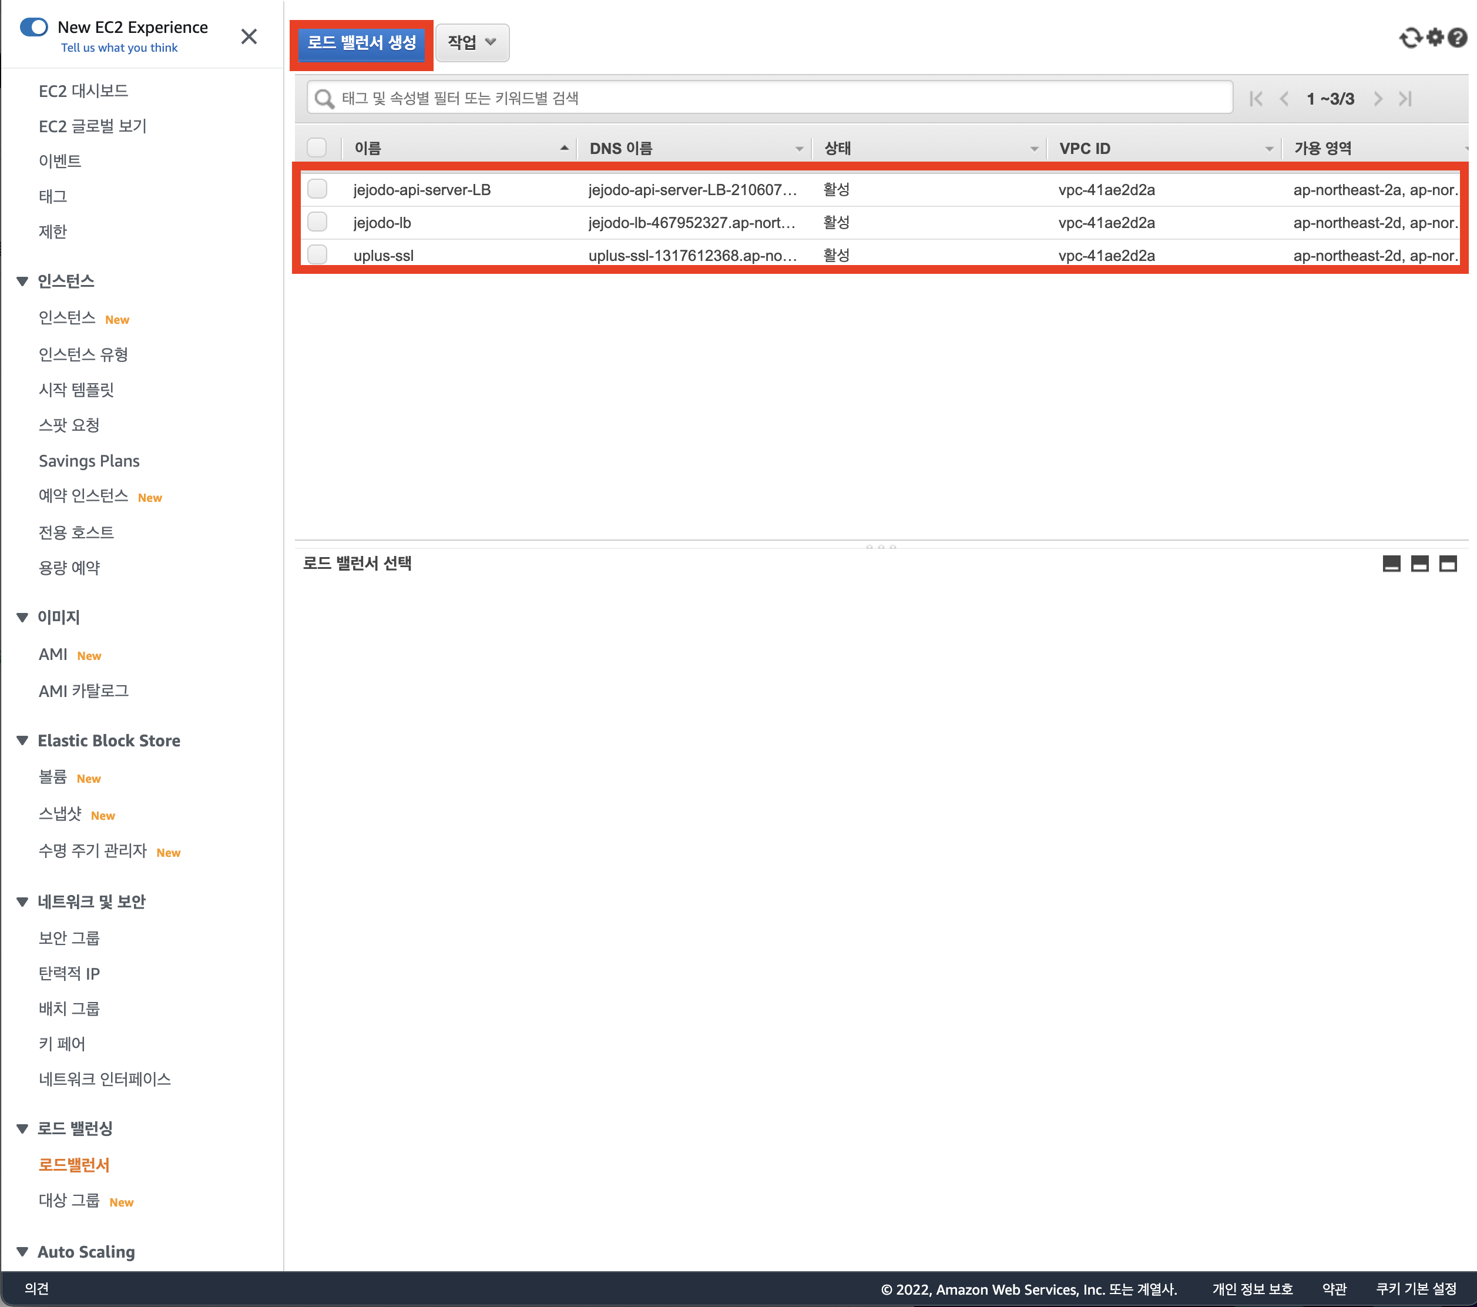This screenshot has height=1307, width=1477.
Task: Toggle the New EC2 Experience switch
Action: click(34, 28)
